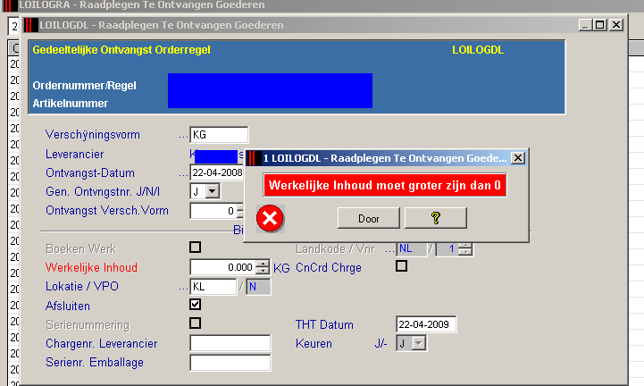The height and width of the screenshot is (386, 644).
Task: Click the red error X icon
Action: [x=270, y=218]
